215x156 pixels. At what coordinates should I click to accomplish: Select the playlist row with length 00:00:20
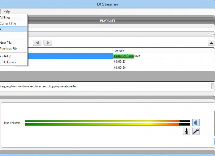tap(107, 68)
